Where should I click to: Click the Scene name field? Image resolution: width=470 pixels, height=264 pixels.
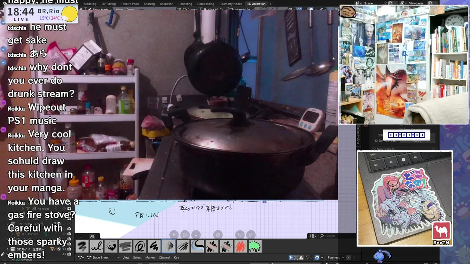[372, 3]
